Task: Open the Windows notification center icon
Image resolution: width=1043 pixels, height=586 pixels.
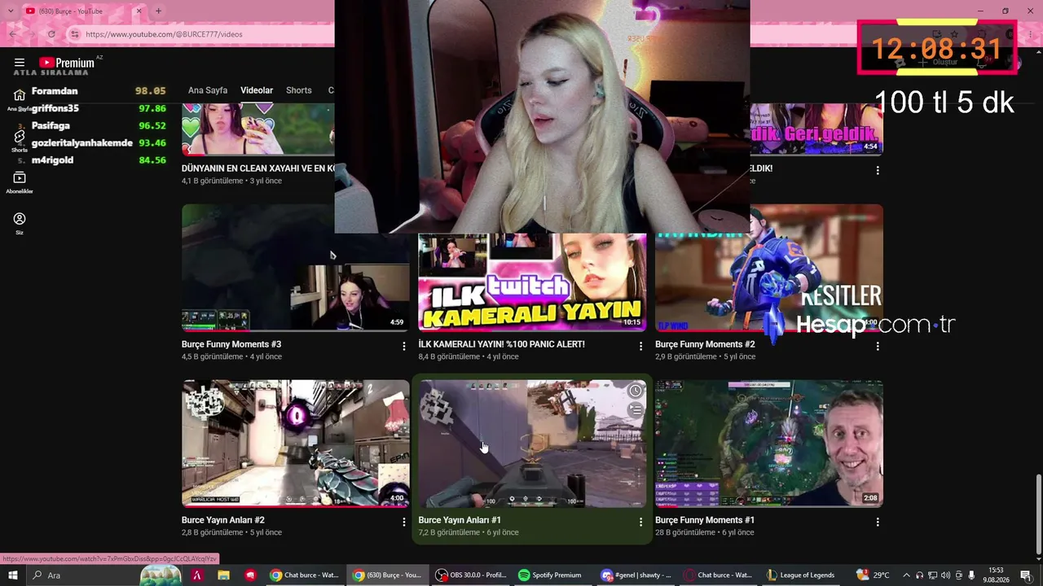Action: 1026,575
